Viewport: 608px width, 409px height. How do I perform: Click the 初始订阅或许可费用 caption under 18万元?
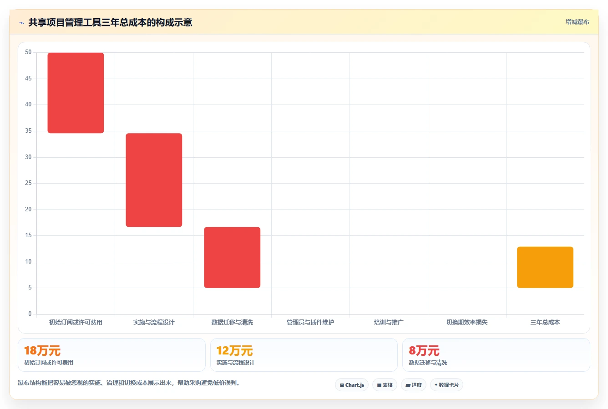(x=49, y=363)
